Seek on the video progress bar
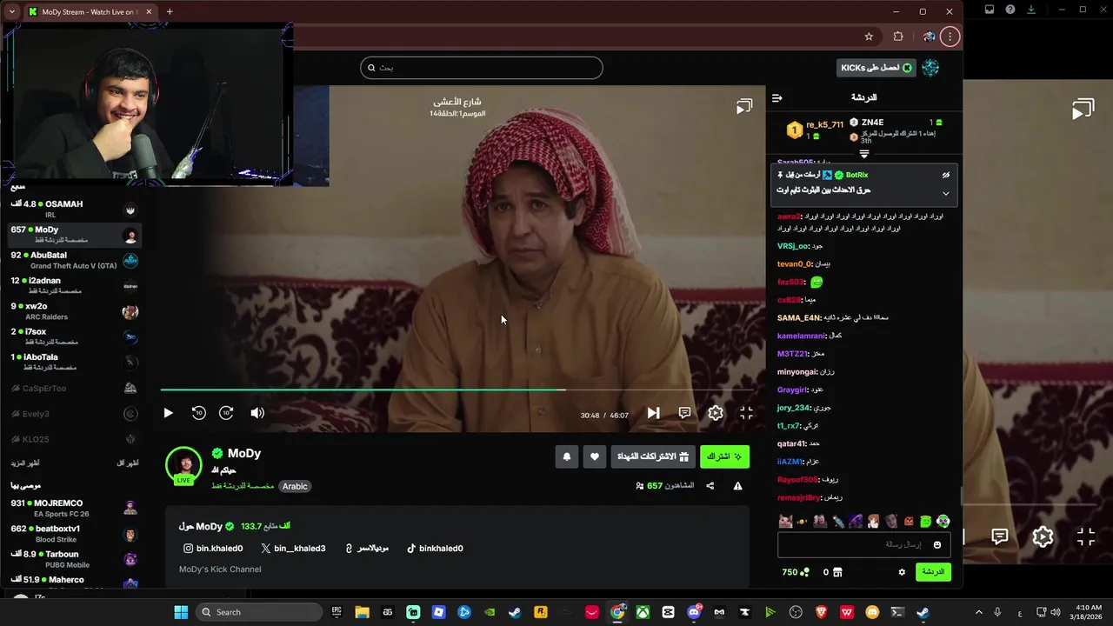 [x=457, y=390]
